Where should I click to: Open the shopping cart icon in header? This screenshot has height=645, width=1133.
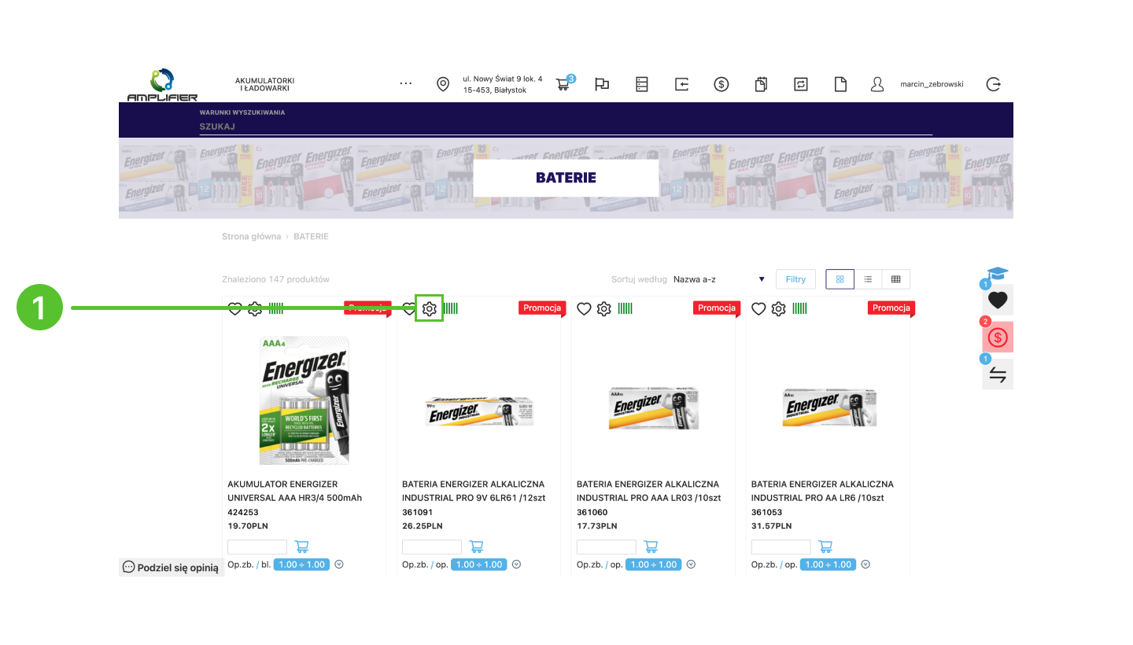563,84
